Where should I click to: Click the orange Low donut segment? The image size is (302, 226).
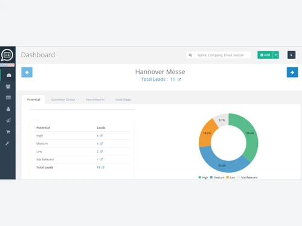coord(207,134)
